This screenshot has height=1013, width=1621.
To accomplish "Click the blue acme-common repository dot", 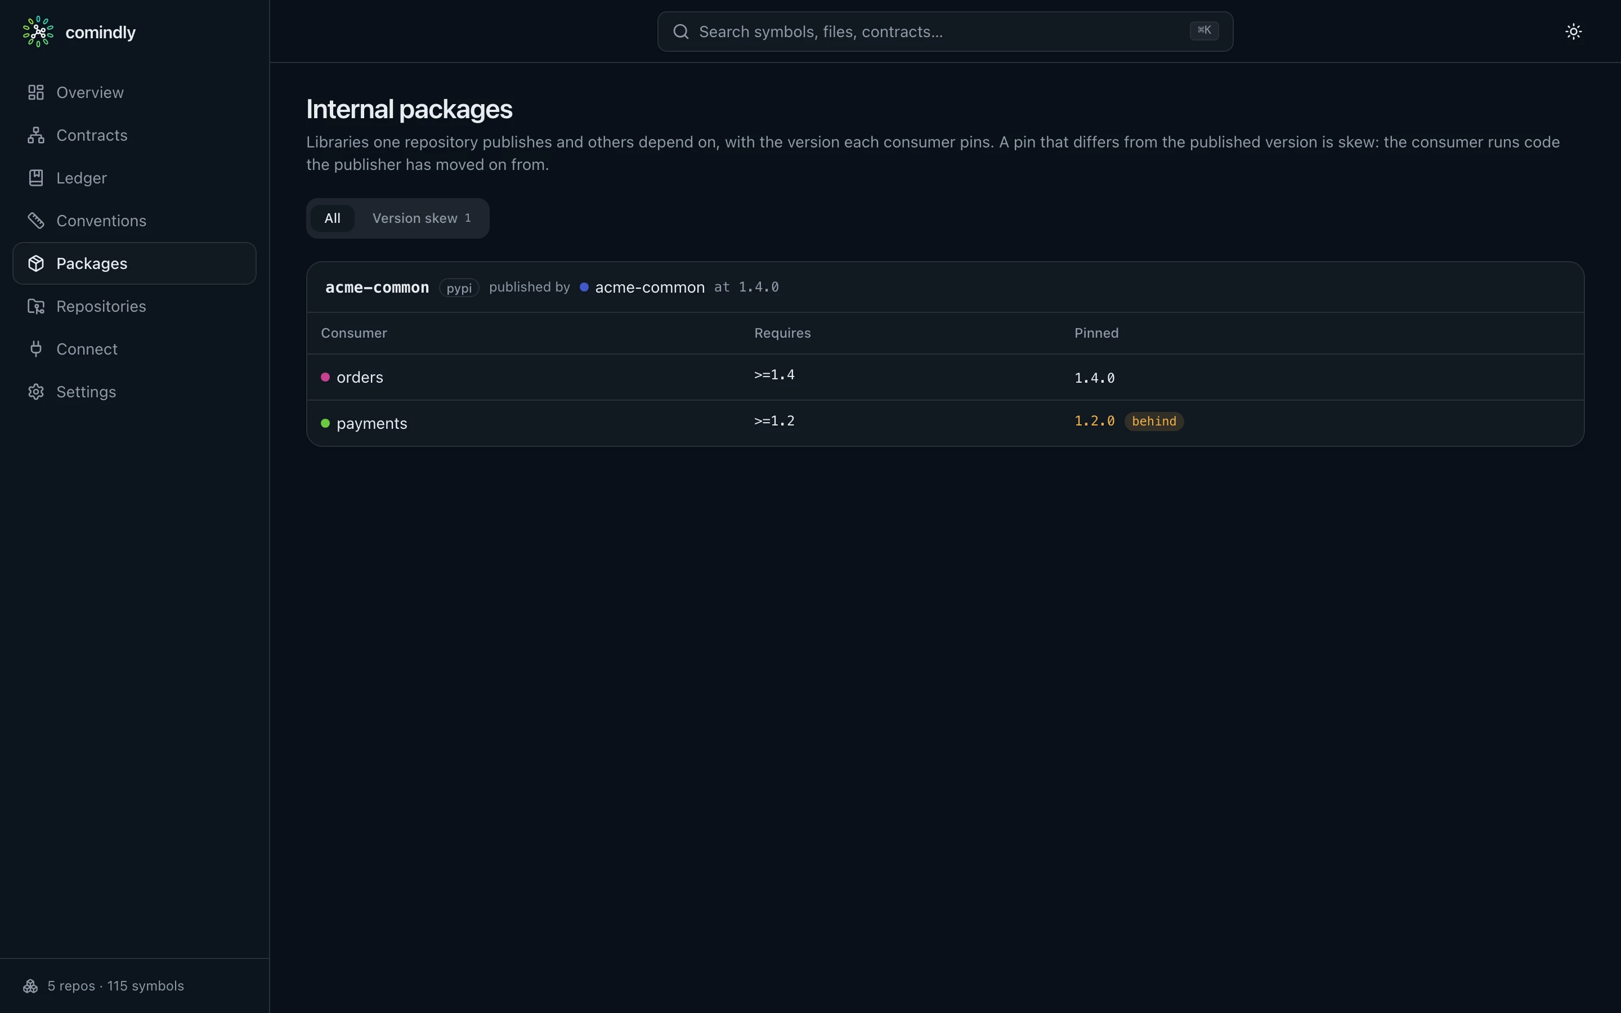I will [x=584, y=287].
